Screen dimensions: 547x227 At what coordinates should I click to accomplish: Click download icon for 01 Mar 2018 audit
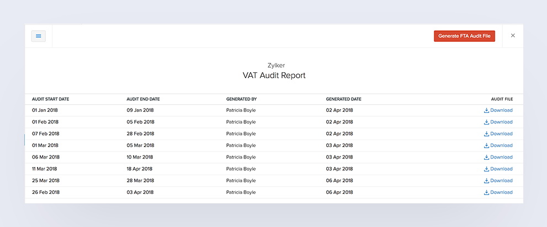click(x=486, y=145)
